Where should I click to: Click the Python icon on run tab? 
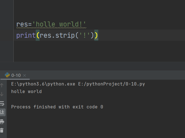tap(7, 75)
